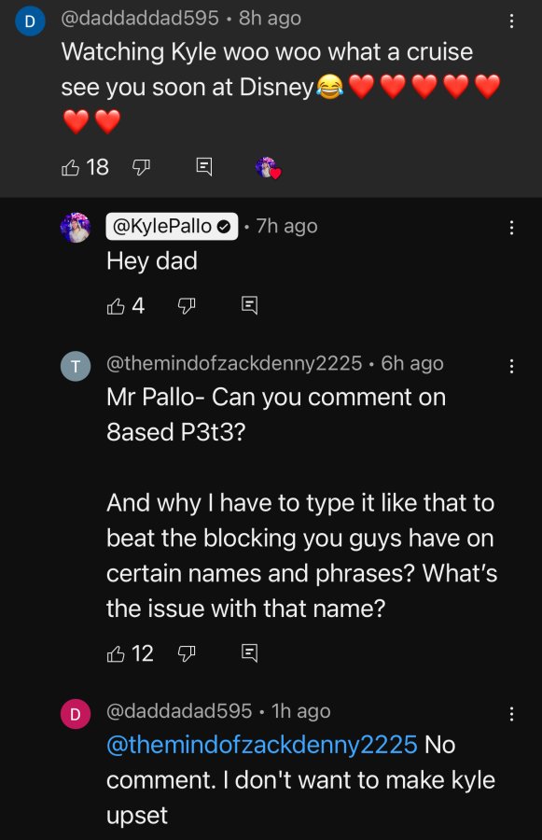
Task: Dislike the 'Mr Pallo- Can you comment' reply
Action: [186, 653]
